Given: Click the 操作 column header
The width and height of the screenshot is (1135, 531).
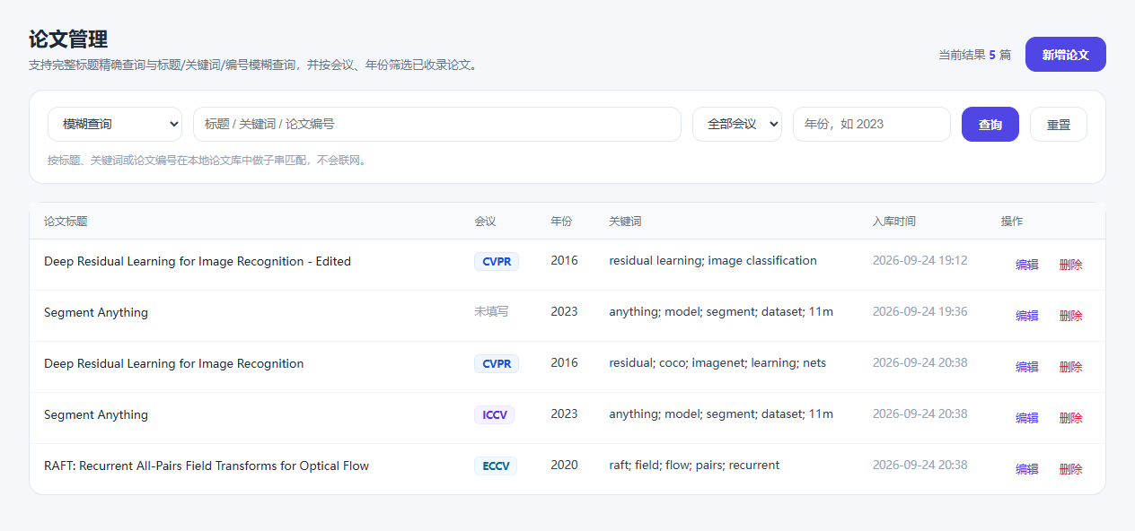Looking at the screenshot, I should coord(1012,222).
